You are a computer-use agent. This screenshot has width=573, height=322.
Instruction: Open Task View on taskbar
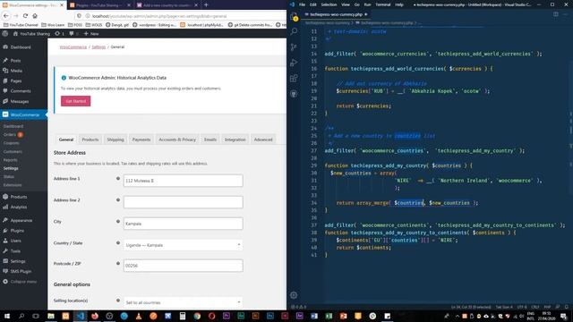coord(36,316)
